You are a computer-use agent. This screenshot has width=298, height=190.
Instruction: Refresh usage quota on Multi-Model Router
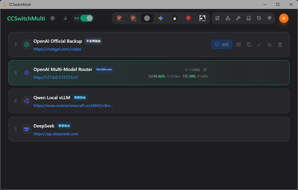click(205, 70)
